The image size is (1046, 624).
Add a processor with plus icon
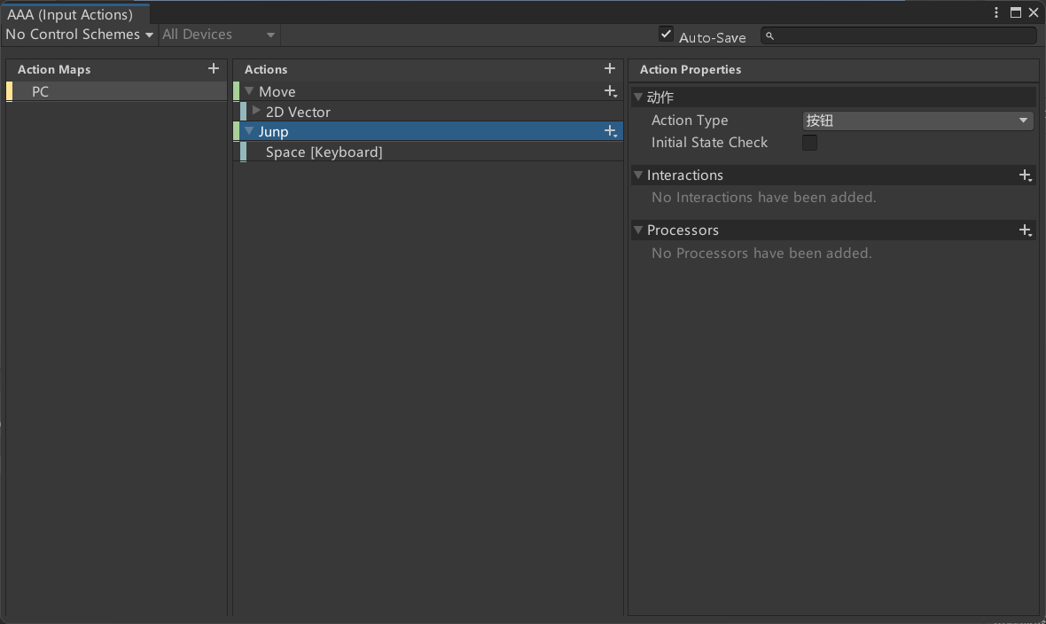coord(1026,230)
